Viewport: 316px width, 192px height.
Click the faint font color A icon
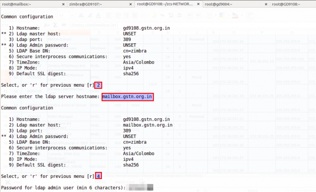click(98, 15)
